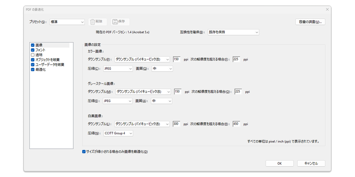The height and width of the screenshot is (177, 355).
Task: Click the キャンセル button
Action: click(x=311, y=163)
